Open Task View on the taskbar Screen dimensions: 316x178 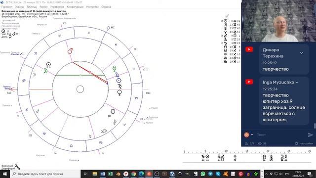tap(85, 174)
